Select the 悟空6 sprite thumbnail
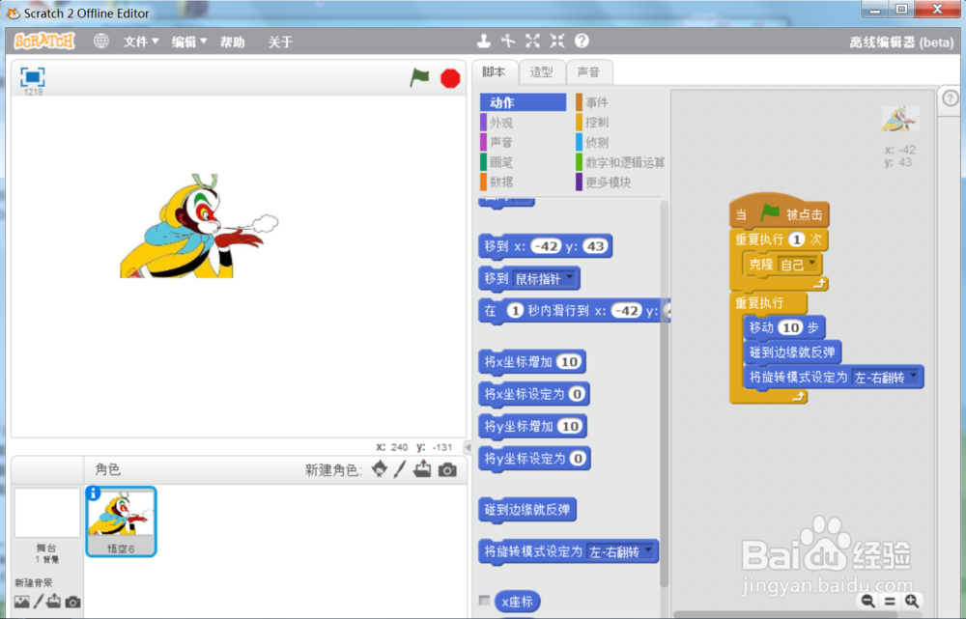 click(x=121, y=521)
